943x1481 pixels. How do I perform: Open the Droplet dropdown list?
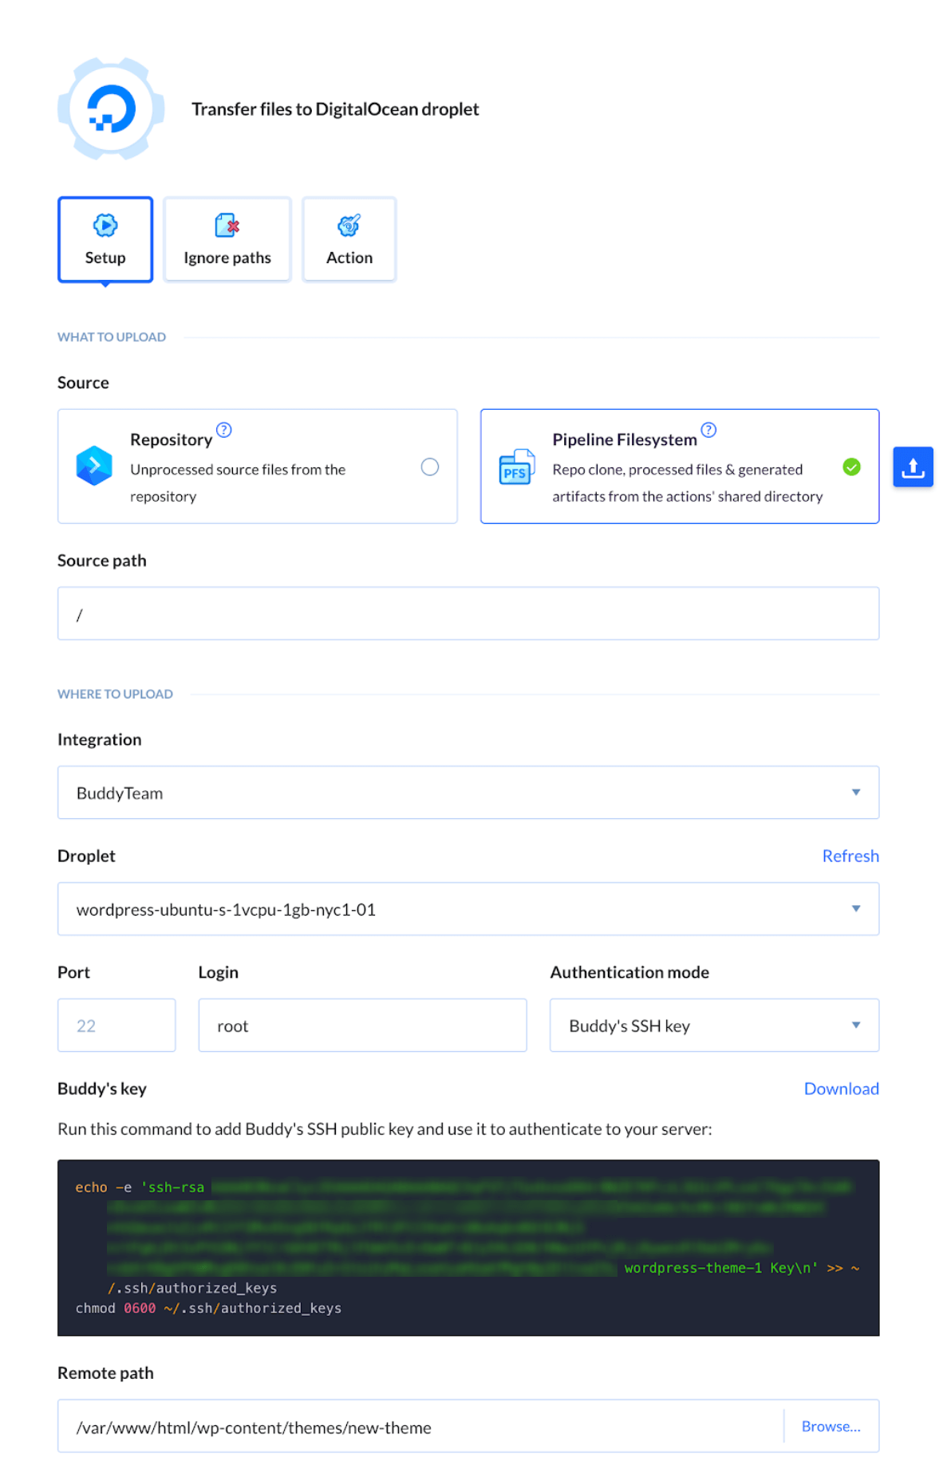point(468,908)
